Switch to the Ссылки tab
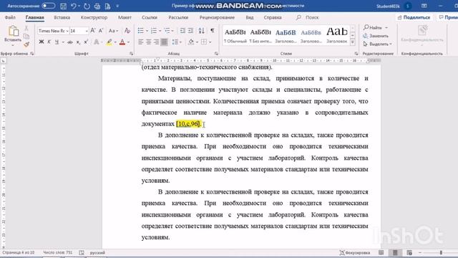The height and width of the screenshot is (258, 458). tap(150, 17)
